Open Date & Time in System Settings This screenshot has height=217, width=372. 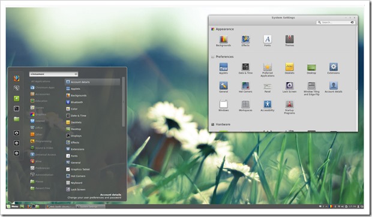[x=245, y=68]
